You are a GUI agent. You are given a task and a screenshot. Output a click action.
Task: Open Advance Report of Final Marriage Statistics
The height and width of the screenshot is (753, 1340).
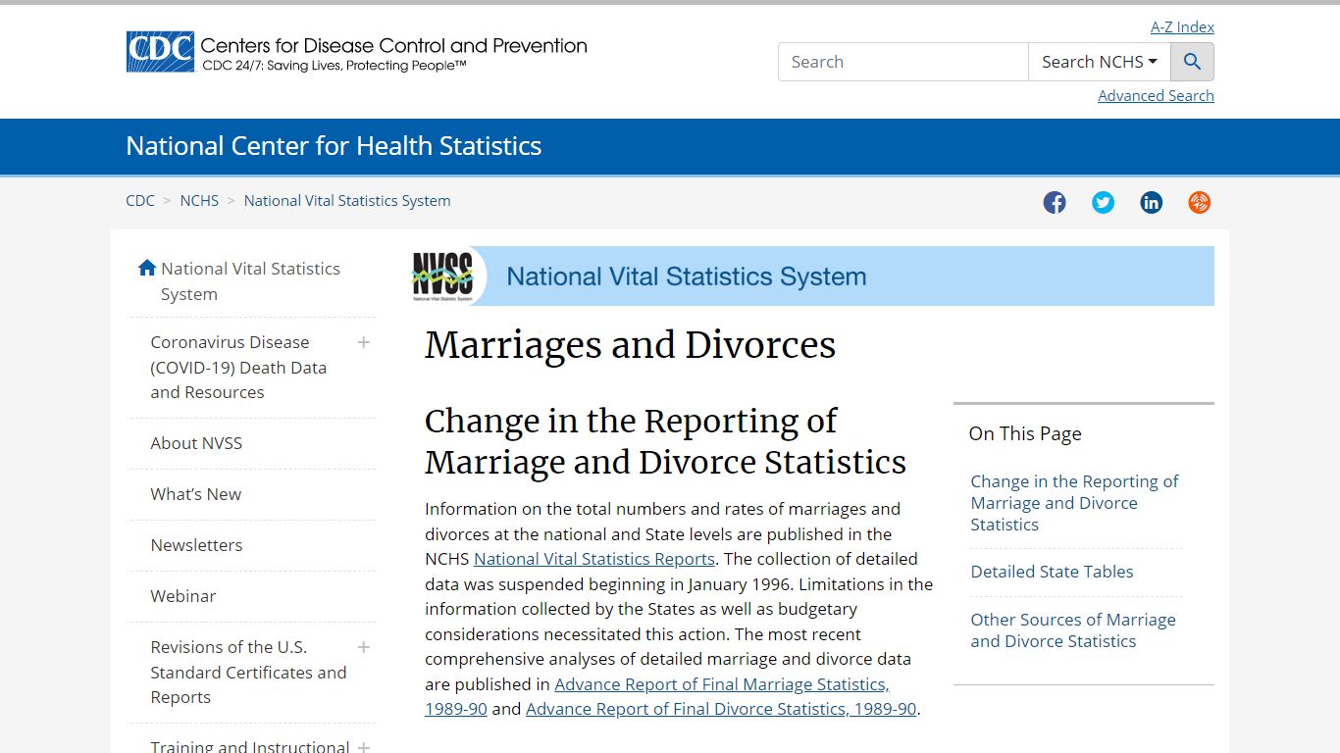click(657, 696)
